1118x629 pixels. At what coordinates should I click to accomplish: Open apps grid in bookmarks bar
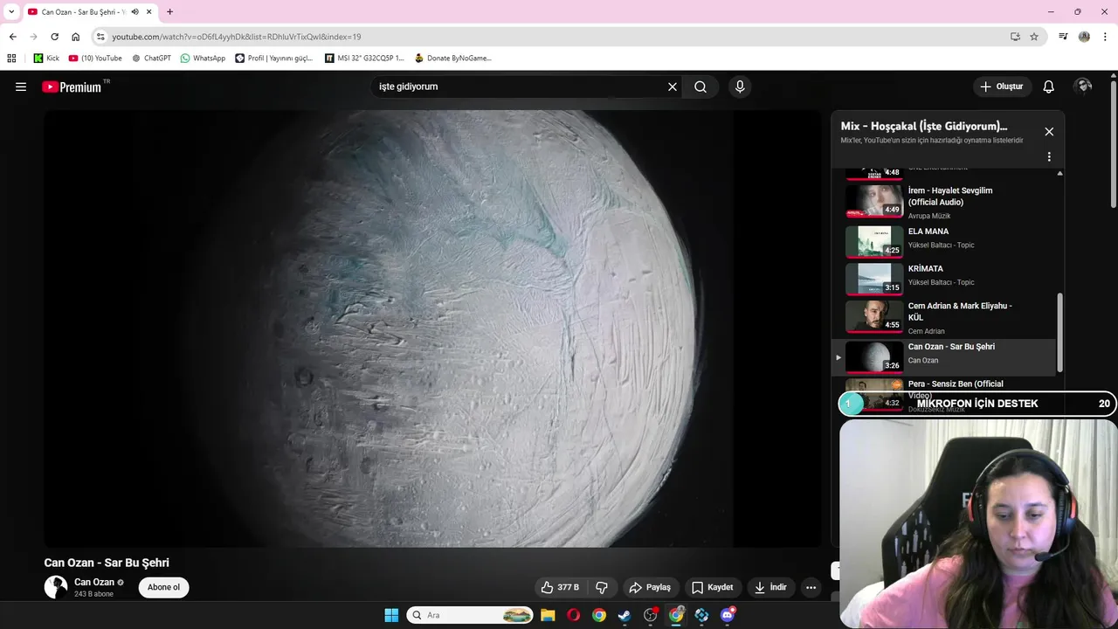(11, 59)
